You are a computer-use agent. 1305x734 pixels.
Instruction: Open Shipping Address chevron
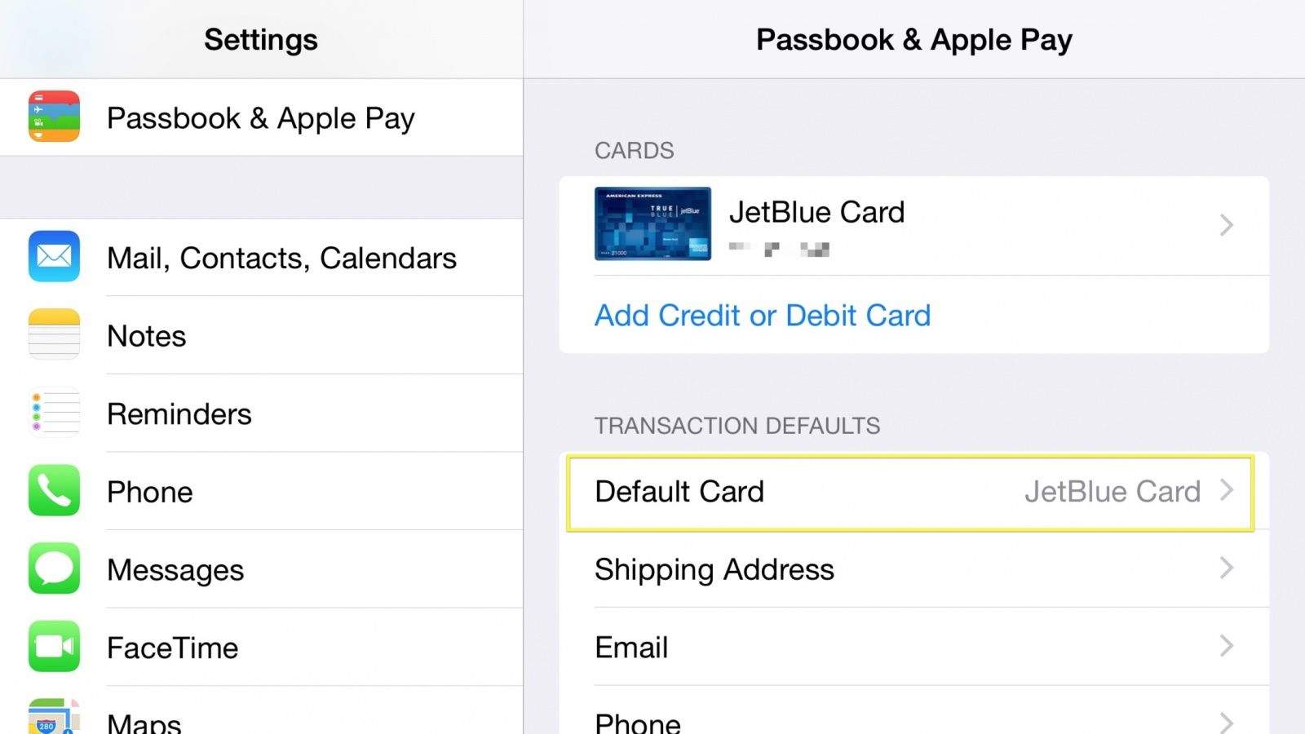[x=1226, y=568]
